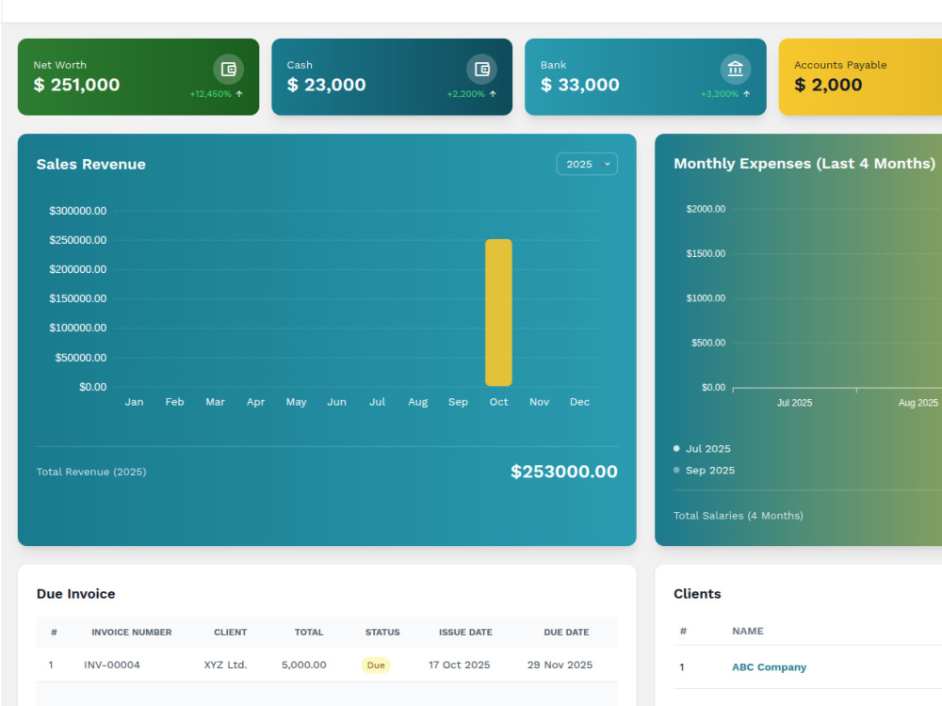Click the TOTAL column header
The image size is (942, 706).
[x=309, y=633]
